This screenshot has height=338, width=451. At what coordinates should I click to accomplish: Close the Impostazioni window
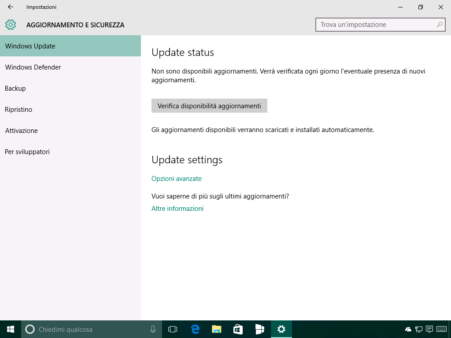tap(440, 7)
